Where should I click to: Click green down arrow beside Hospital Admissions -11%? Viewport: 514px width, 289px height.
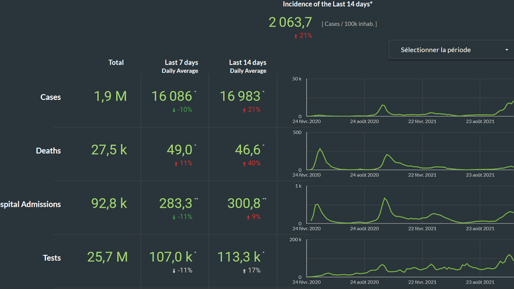tap(174, 216)
